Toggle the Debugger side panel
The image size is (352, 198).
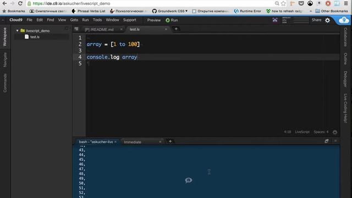coord(345,79)
